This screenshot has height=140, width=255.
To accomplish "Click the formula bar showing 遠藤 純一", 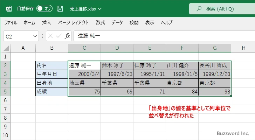I will [164, 36].
